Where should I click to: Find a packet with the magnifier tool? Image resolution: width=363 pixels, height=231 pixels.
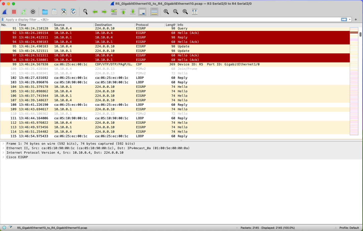coord(85,12)
